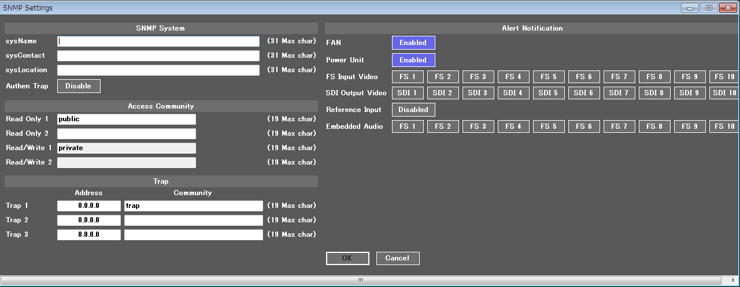This screenshot has width=740, height=287.
Task: Click the sysName input field
Action: [158, 42]
